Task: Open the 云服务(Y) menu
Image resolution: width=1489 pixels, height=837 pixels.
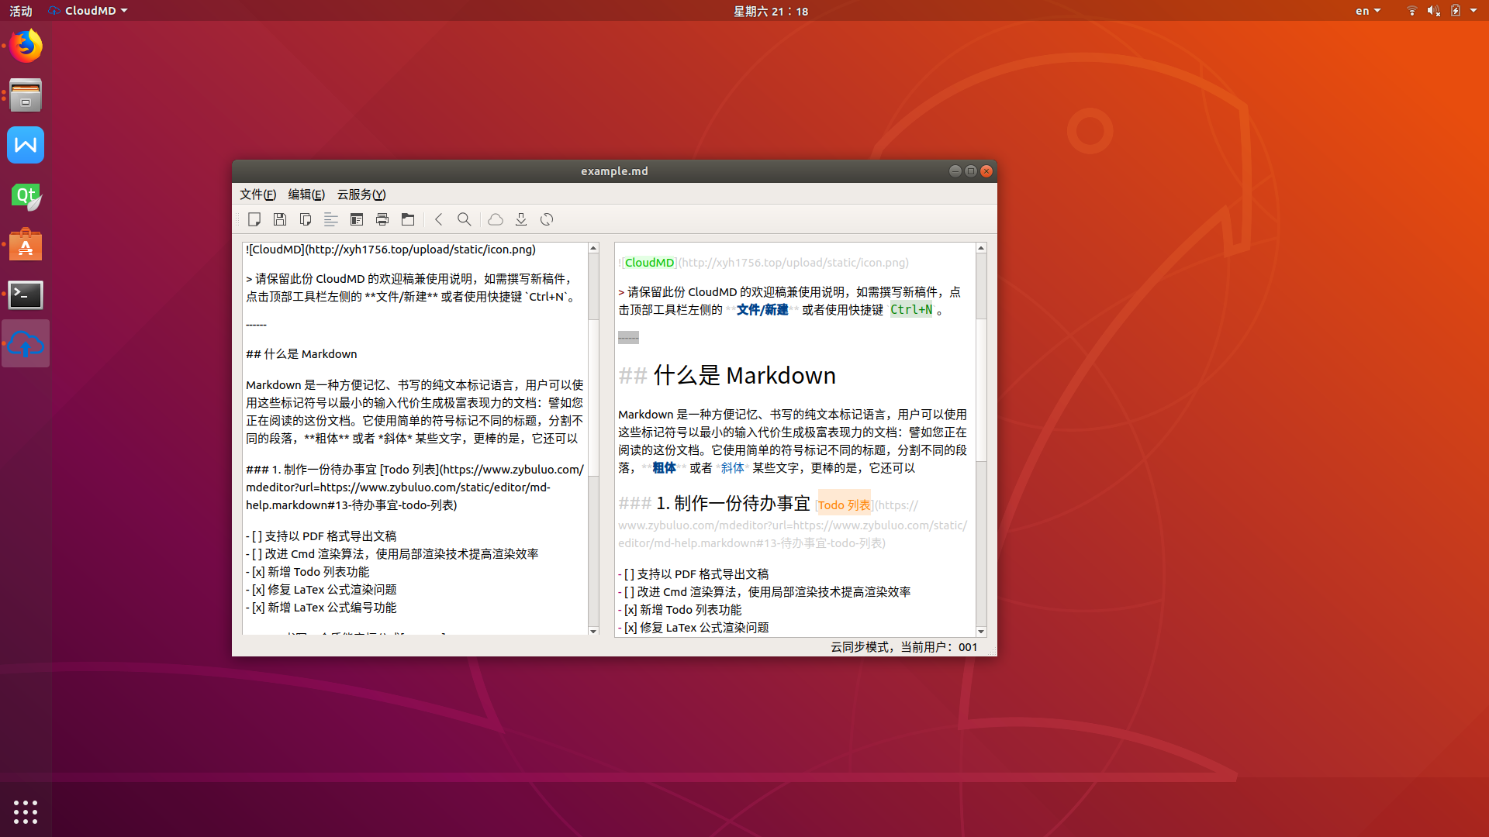Action: [x=361, y=195]
